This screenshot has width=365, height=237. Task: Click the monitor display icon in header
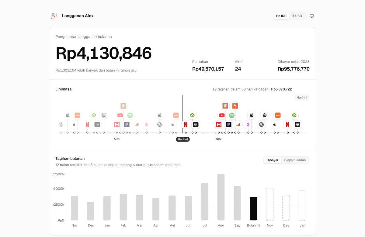(312, 16)
